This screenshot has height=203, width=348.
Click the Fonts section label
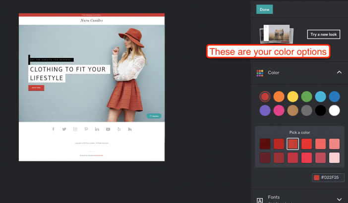(274, 197)
